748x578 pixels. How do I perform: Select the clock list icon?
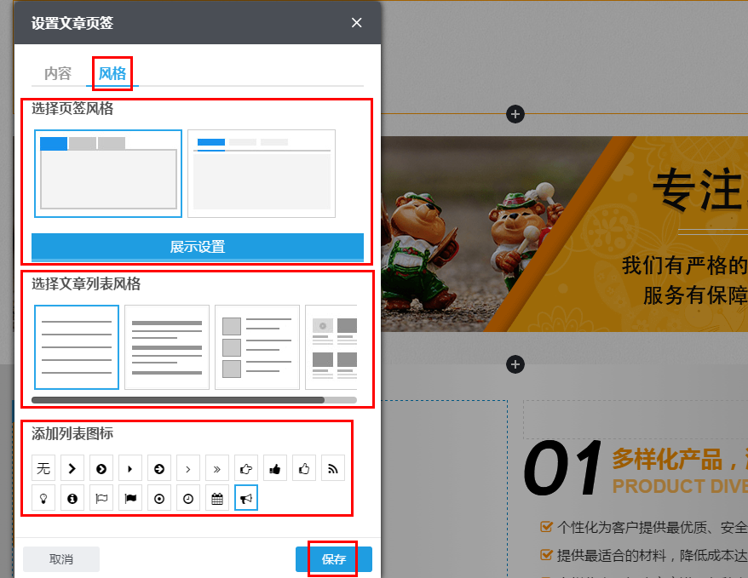[188, 497]
